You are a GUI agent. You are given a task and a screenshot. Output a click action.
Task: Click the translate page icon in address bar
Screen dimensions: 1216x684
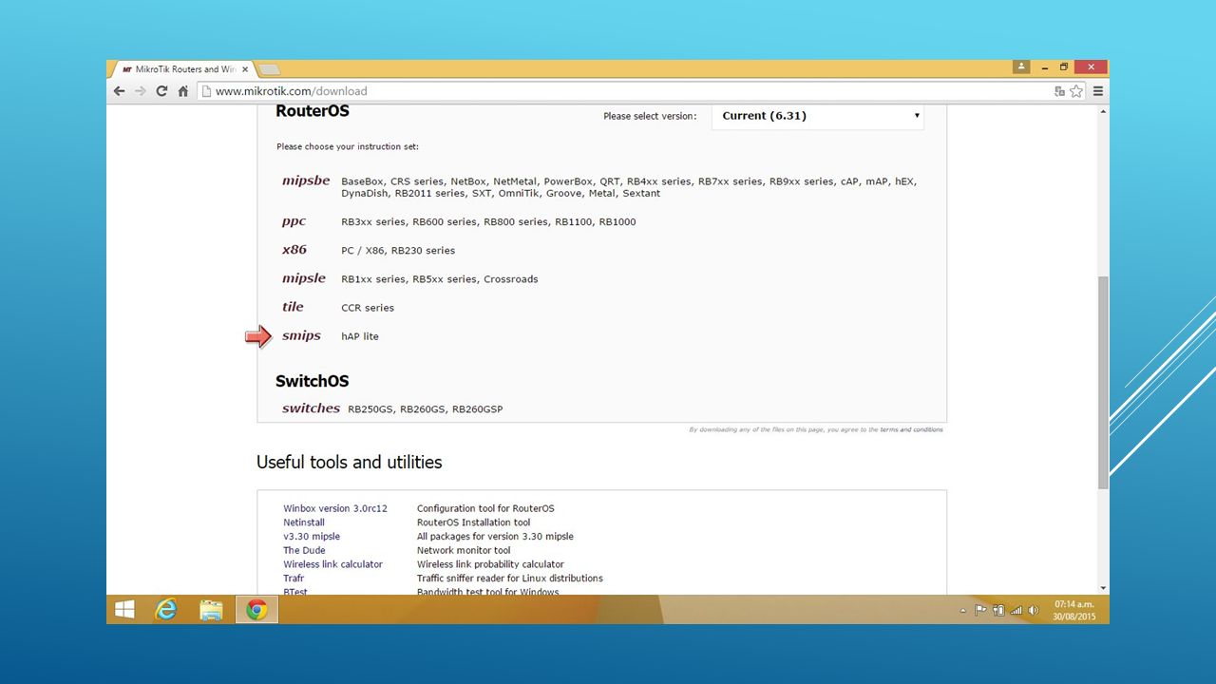click(x=1059, y=91)
